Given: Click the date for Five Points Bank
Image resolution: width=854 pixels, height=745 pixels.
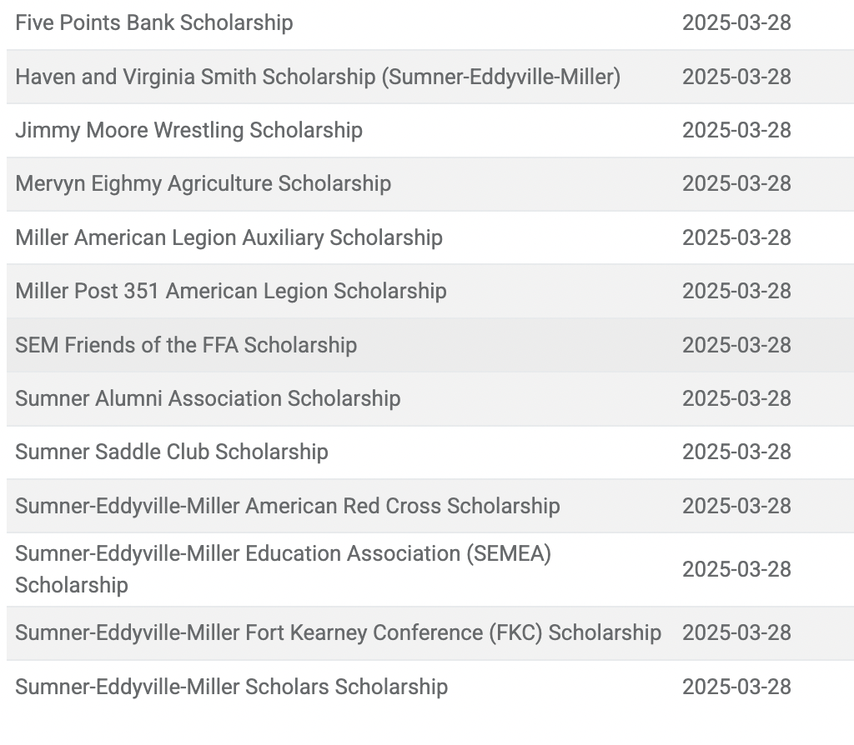Looking at the screenshot, I should [736, 22].
